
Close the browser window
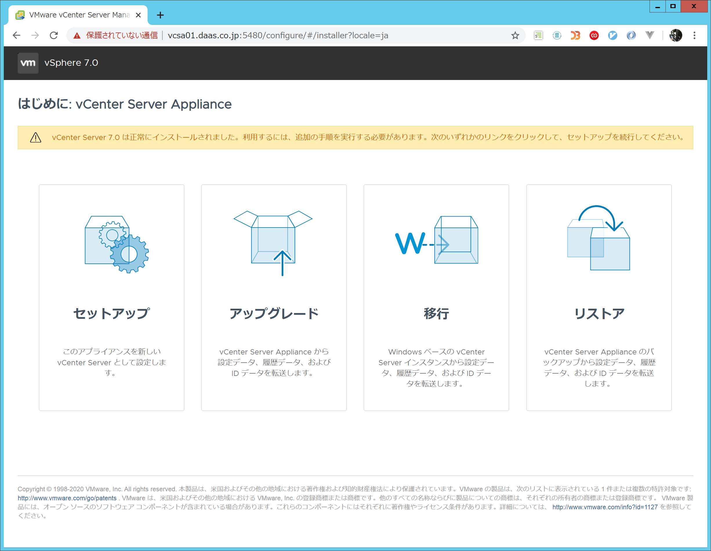pos(694,6)
